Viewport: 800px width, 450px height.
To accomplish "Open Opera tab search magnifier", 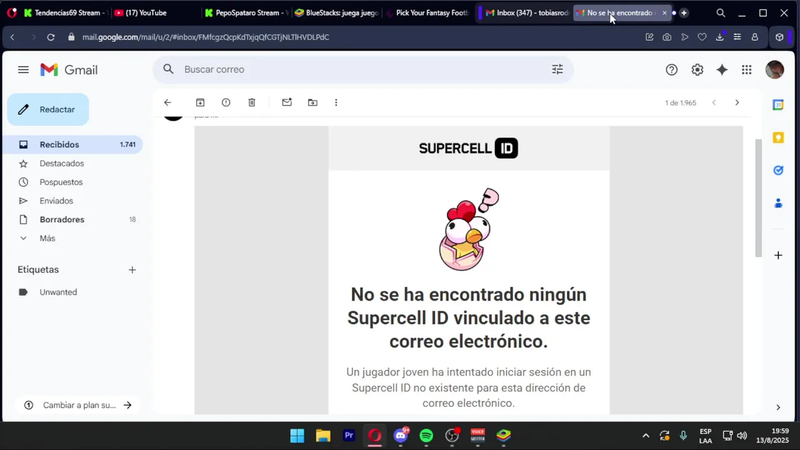I will pos(721,12).
